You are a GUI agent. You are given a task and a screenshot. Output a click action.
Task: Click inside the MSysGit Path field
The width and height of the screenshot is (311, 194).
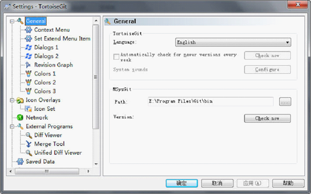[x=210, y=102]
